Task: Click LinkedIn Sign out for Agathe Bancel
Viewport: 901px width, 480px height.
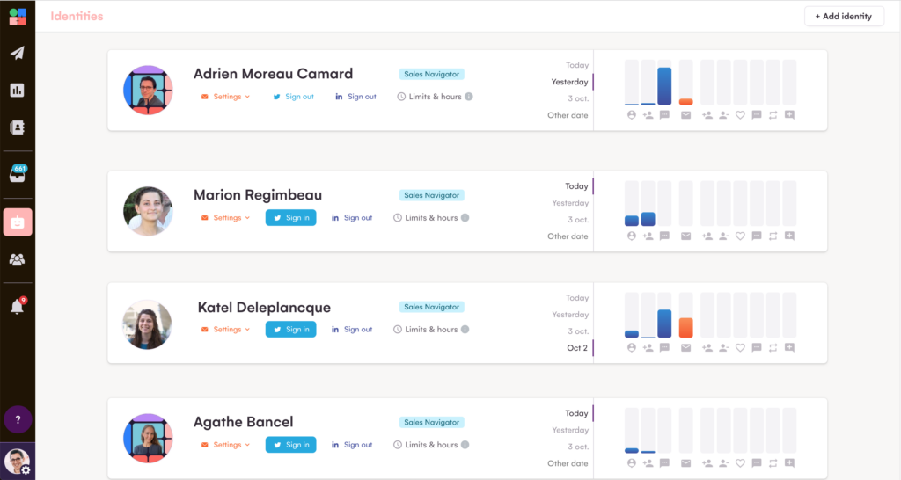Action: click(x=352, y=445)
